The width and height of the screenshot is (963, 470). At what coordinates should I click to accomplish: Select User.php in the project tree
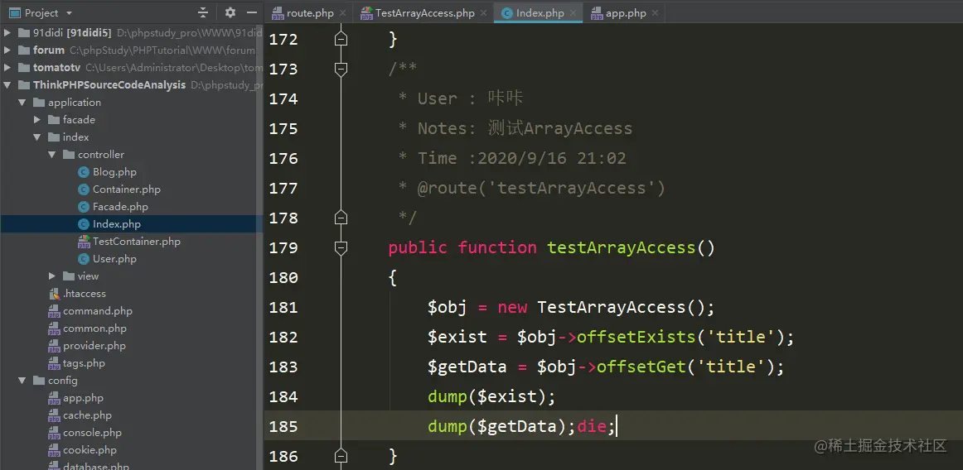pyautogui.click(x=114, y=259)
